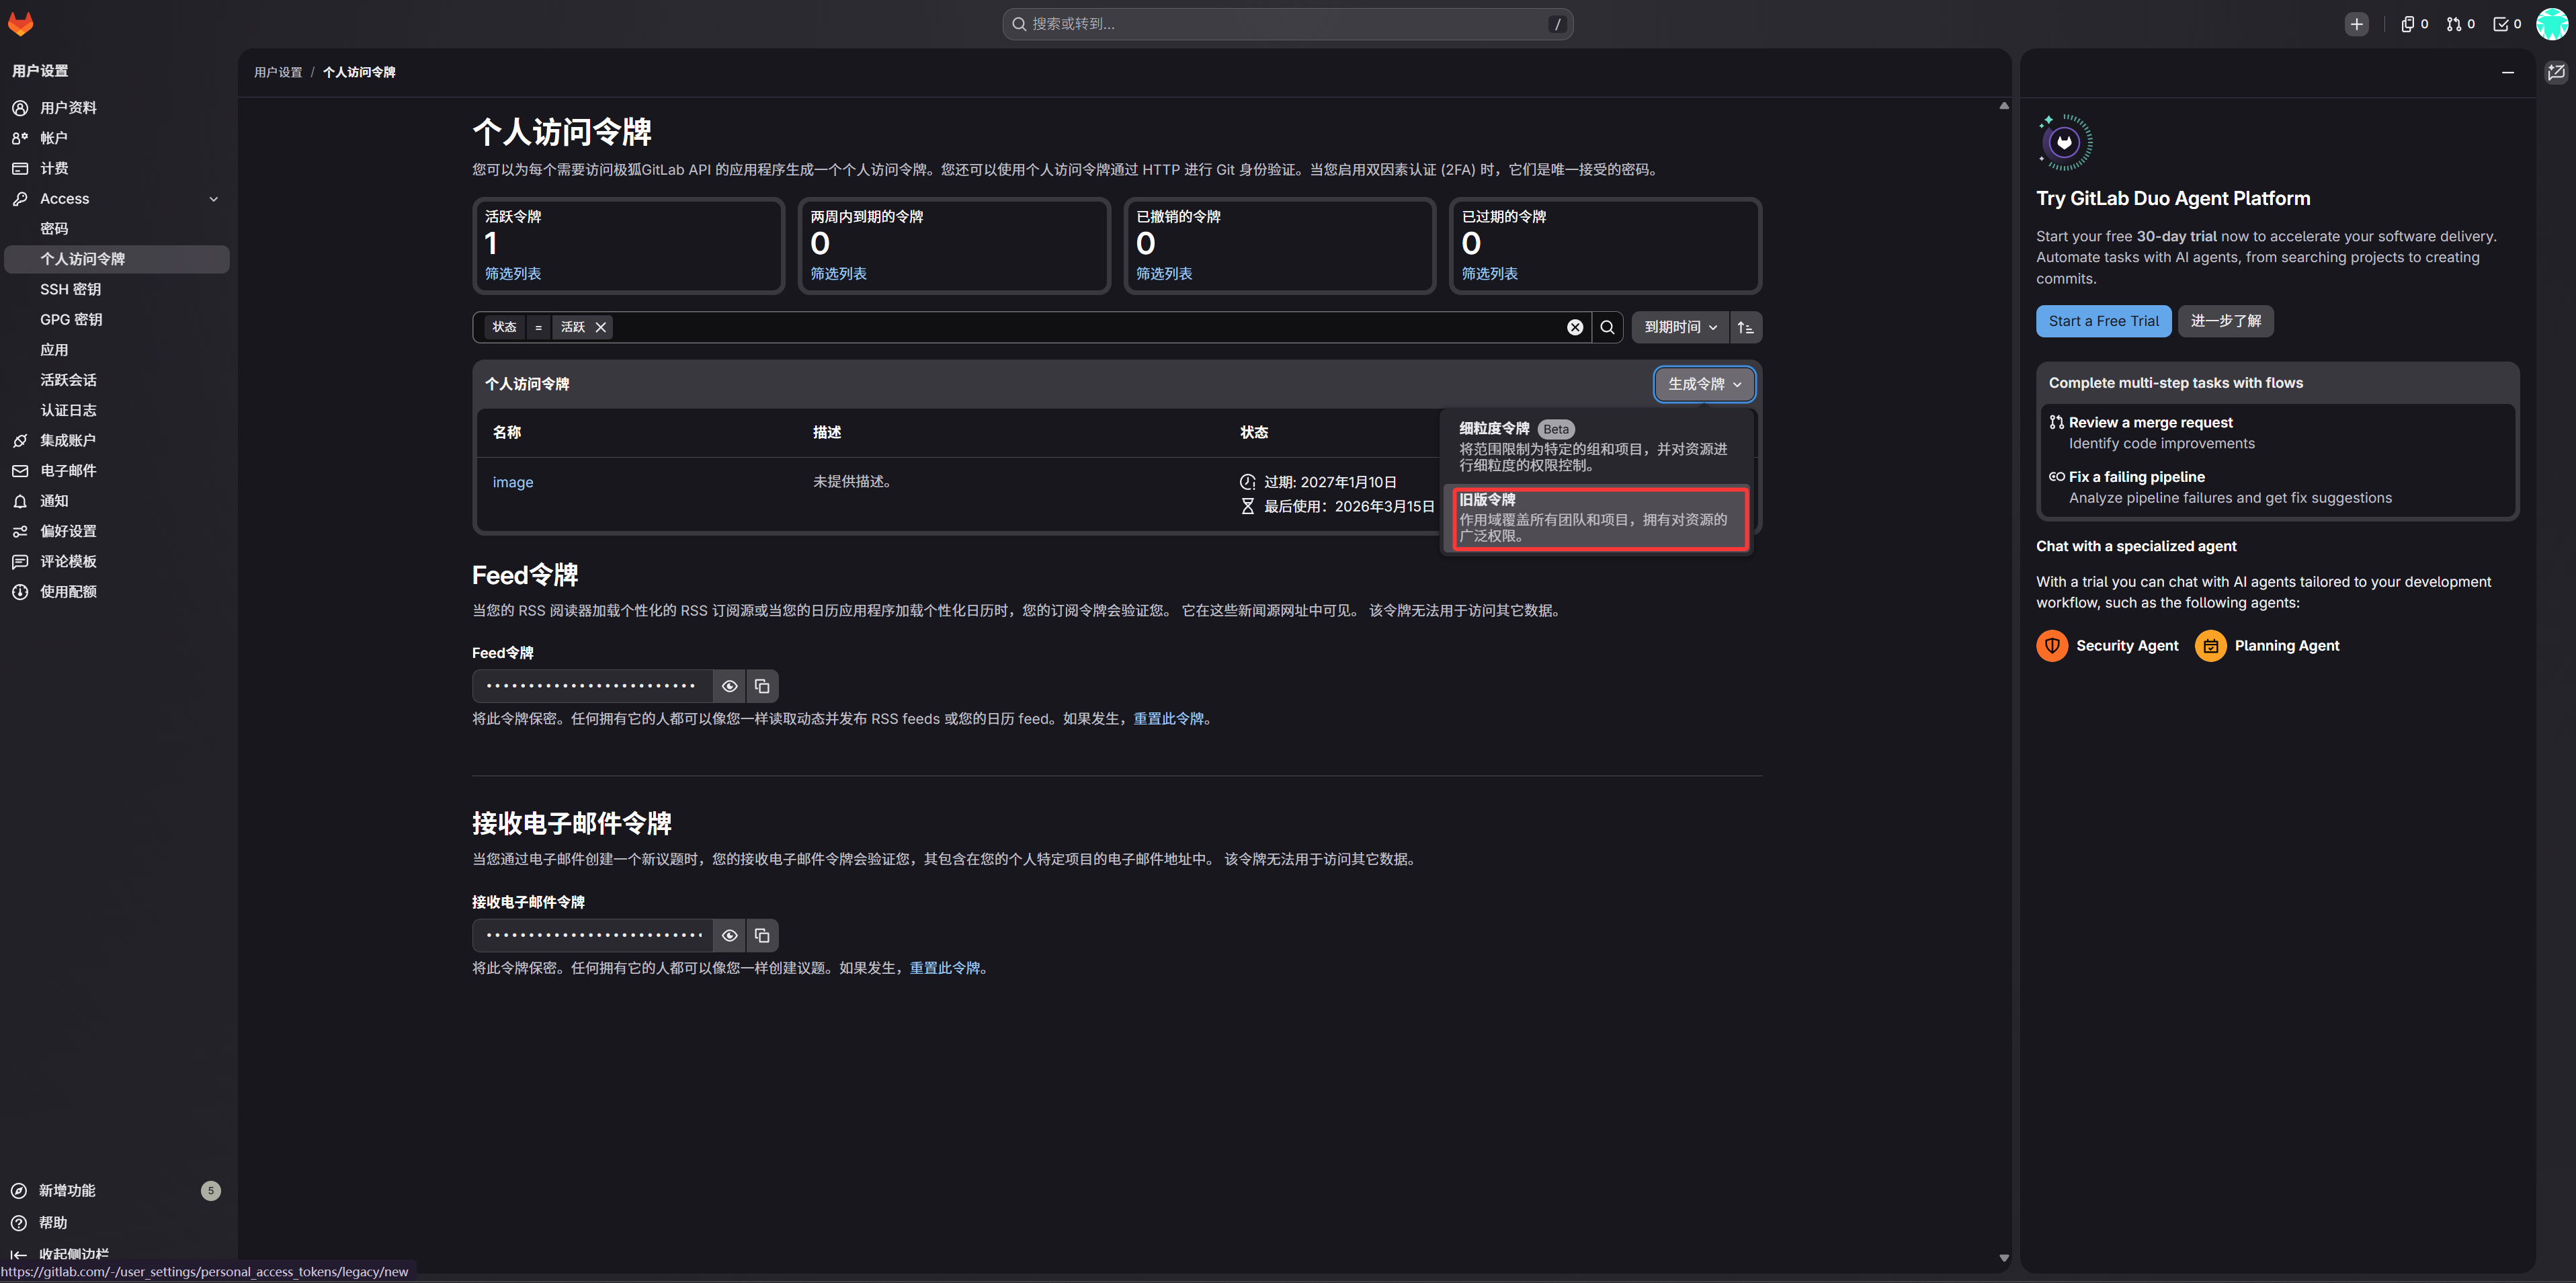The height and width of the screenshot is (1283, 2576).
Task: Click Start a Free Trial button
Action: [x=2103, y=321]
